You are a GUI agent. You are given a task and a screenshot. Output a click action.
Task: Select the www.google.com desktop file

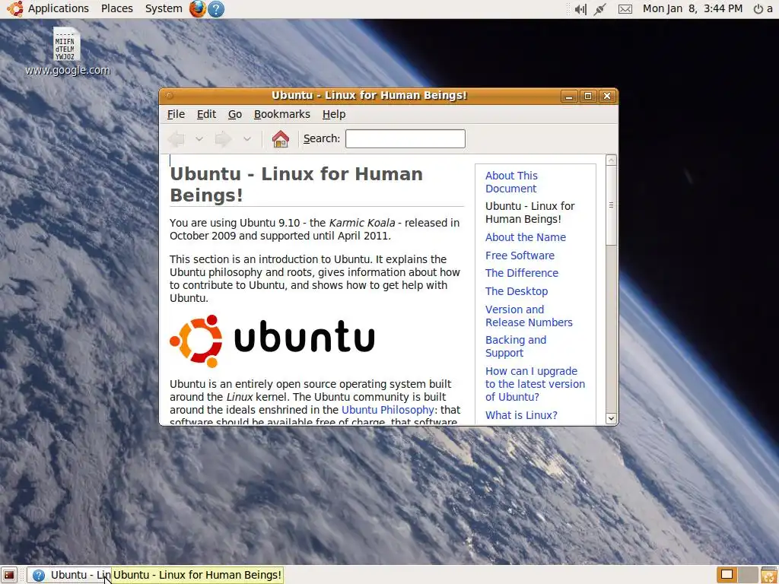pyautogui.click(x=67, y=52)
